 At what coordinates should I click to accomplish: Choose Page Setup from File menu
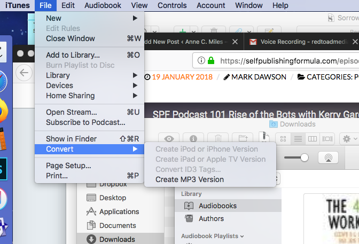click(x=89, y=166)
